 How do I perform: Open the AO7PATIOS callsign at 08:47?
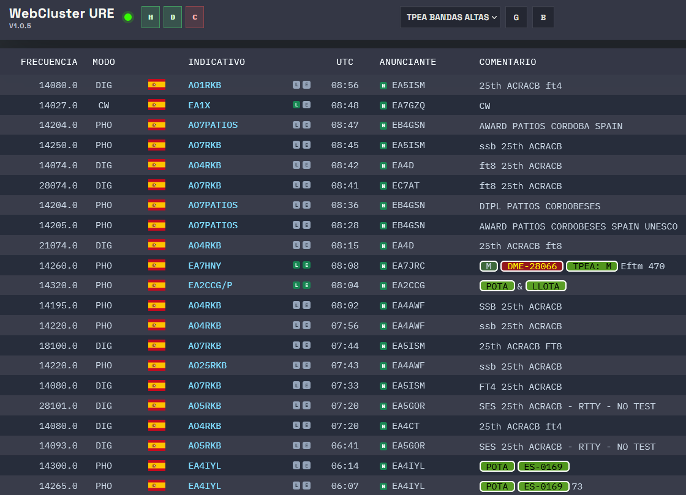[x=213, y=125]
